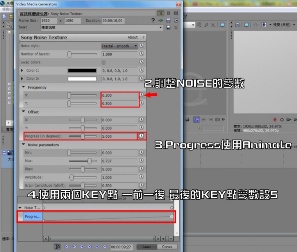Delete preset with X icon

176,28
